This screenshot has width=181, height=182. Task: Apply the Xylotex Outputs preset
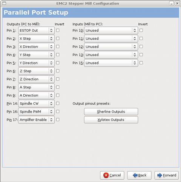click(111, 120)
